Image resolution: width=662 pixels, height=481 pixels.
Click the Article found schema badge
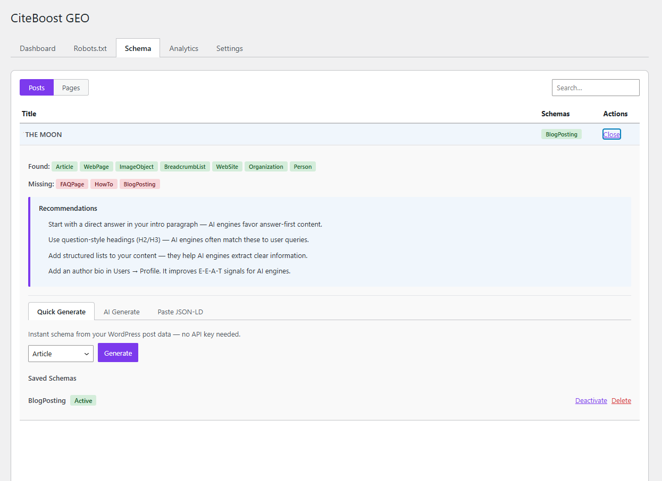64,166
